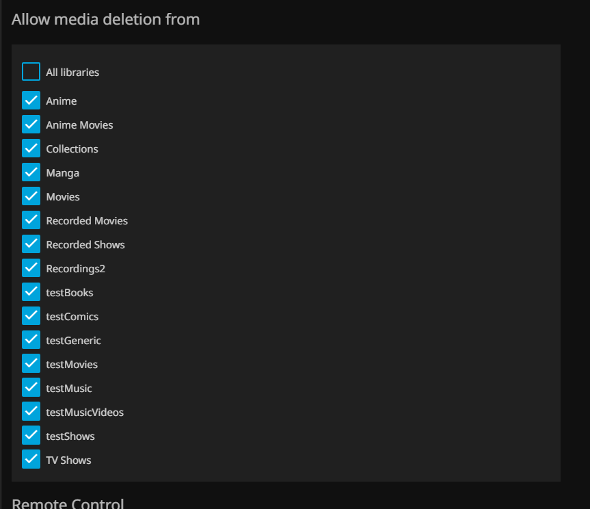The height and width of the screenshot is (509, 590).
Task: Disable deletion from Anime Movies
Action: point(31,125)
